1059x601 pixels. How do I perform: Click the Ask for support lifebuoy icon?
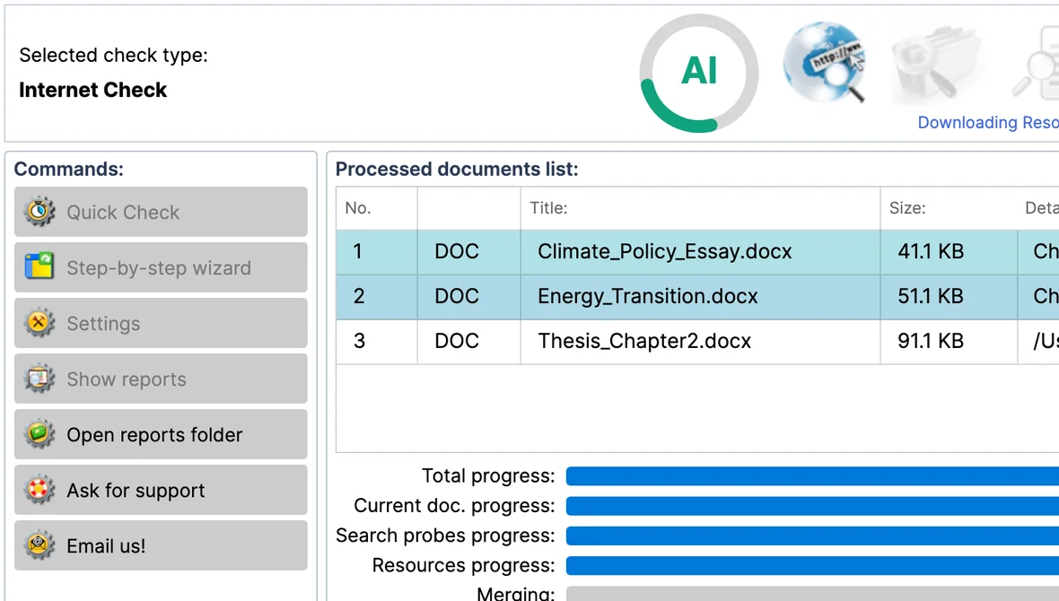39,491
